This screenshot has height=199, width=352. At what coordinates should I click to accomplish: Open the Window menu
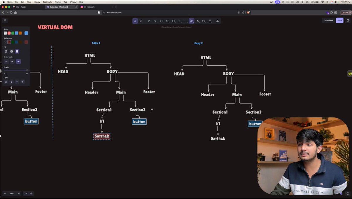[73, 2]
